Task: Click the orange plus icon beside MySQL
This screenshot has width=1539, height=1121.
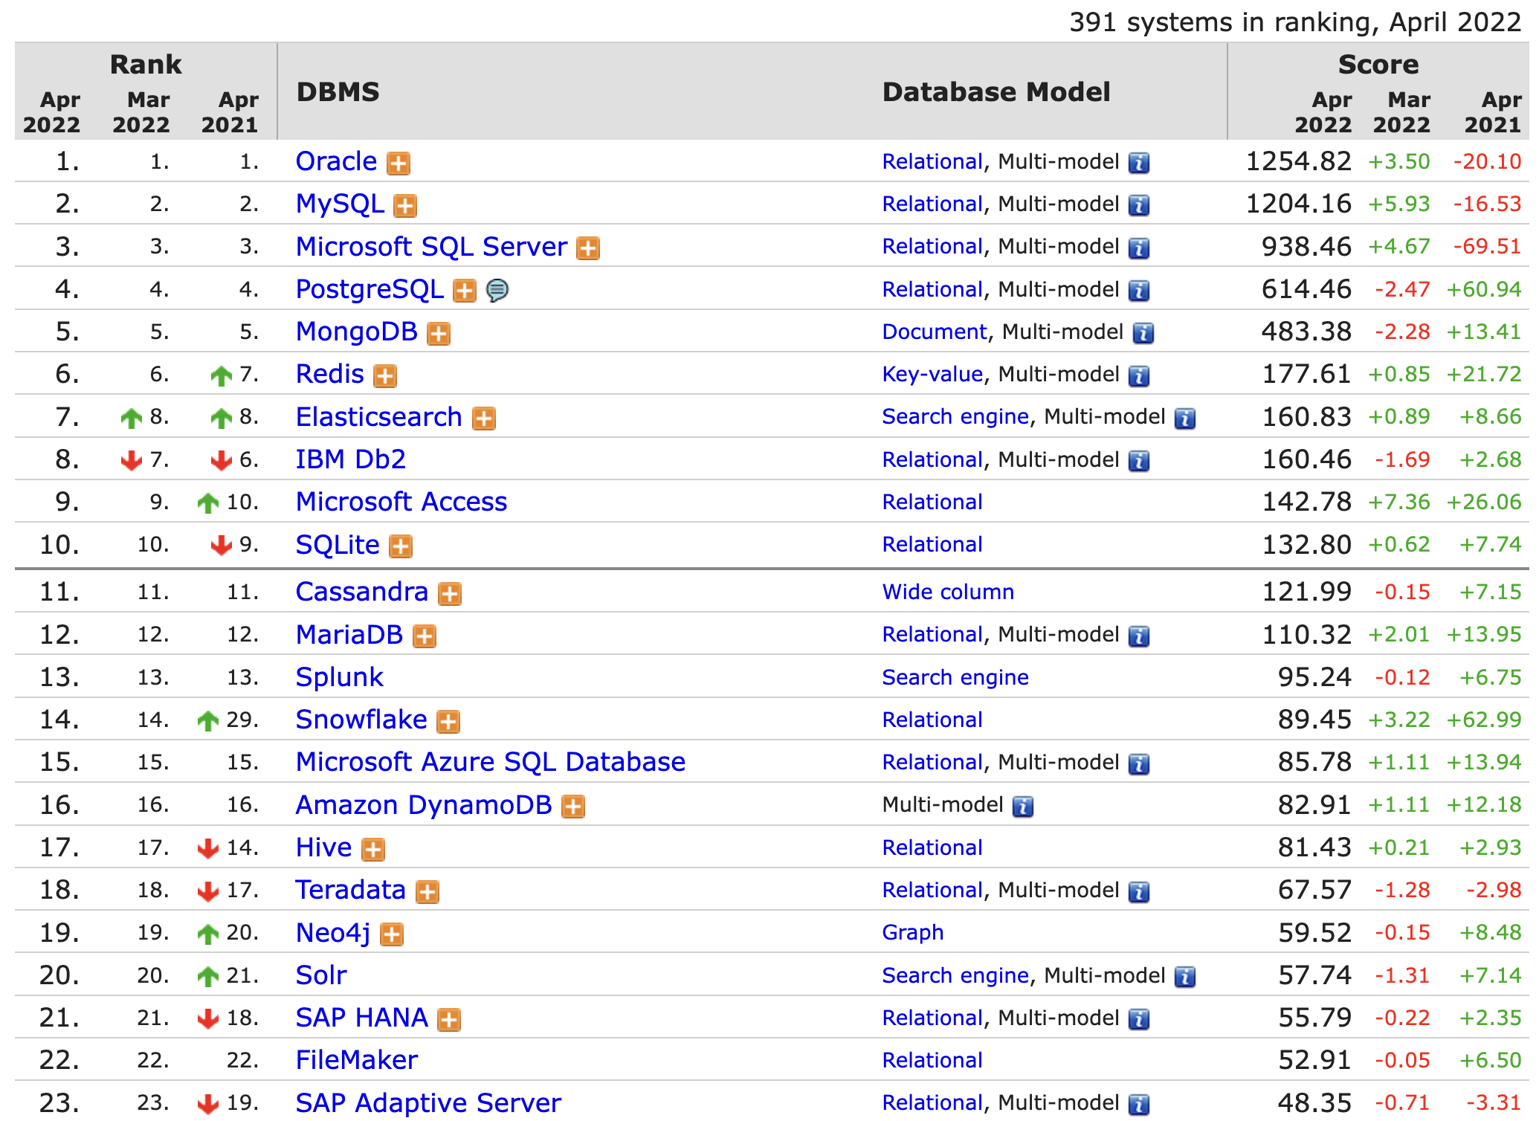Action: point(405,205)
